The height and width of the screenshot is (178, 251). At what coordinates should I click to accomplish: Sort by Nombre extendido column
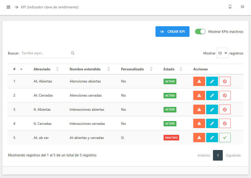point(109,69)
